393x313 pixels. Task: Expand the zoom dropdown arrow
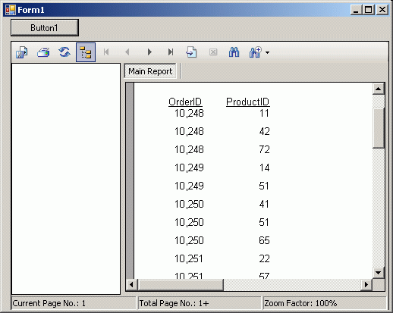[267, 53]
